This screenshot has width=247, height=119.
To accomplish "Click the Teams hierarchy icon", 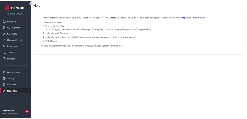I will coord(4,52).
